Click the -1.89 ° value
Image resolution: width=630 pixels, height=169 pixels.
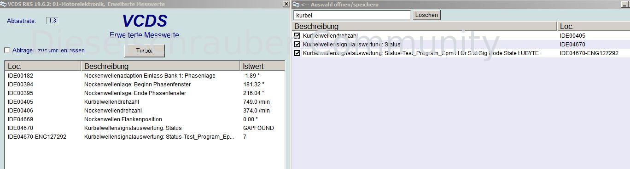point(251,76)
